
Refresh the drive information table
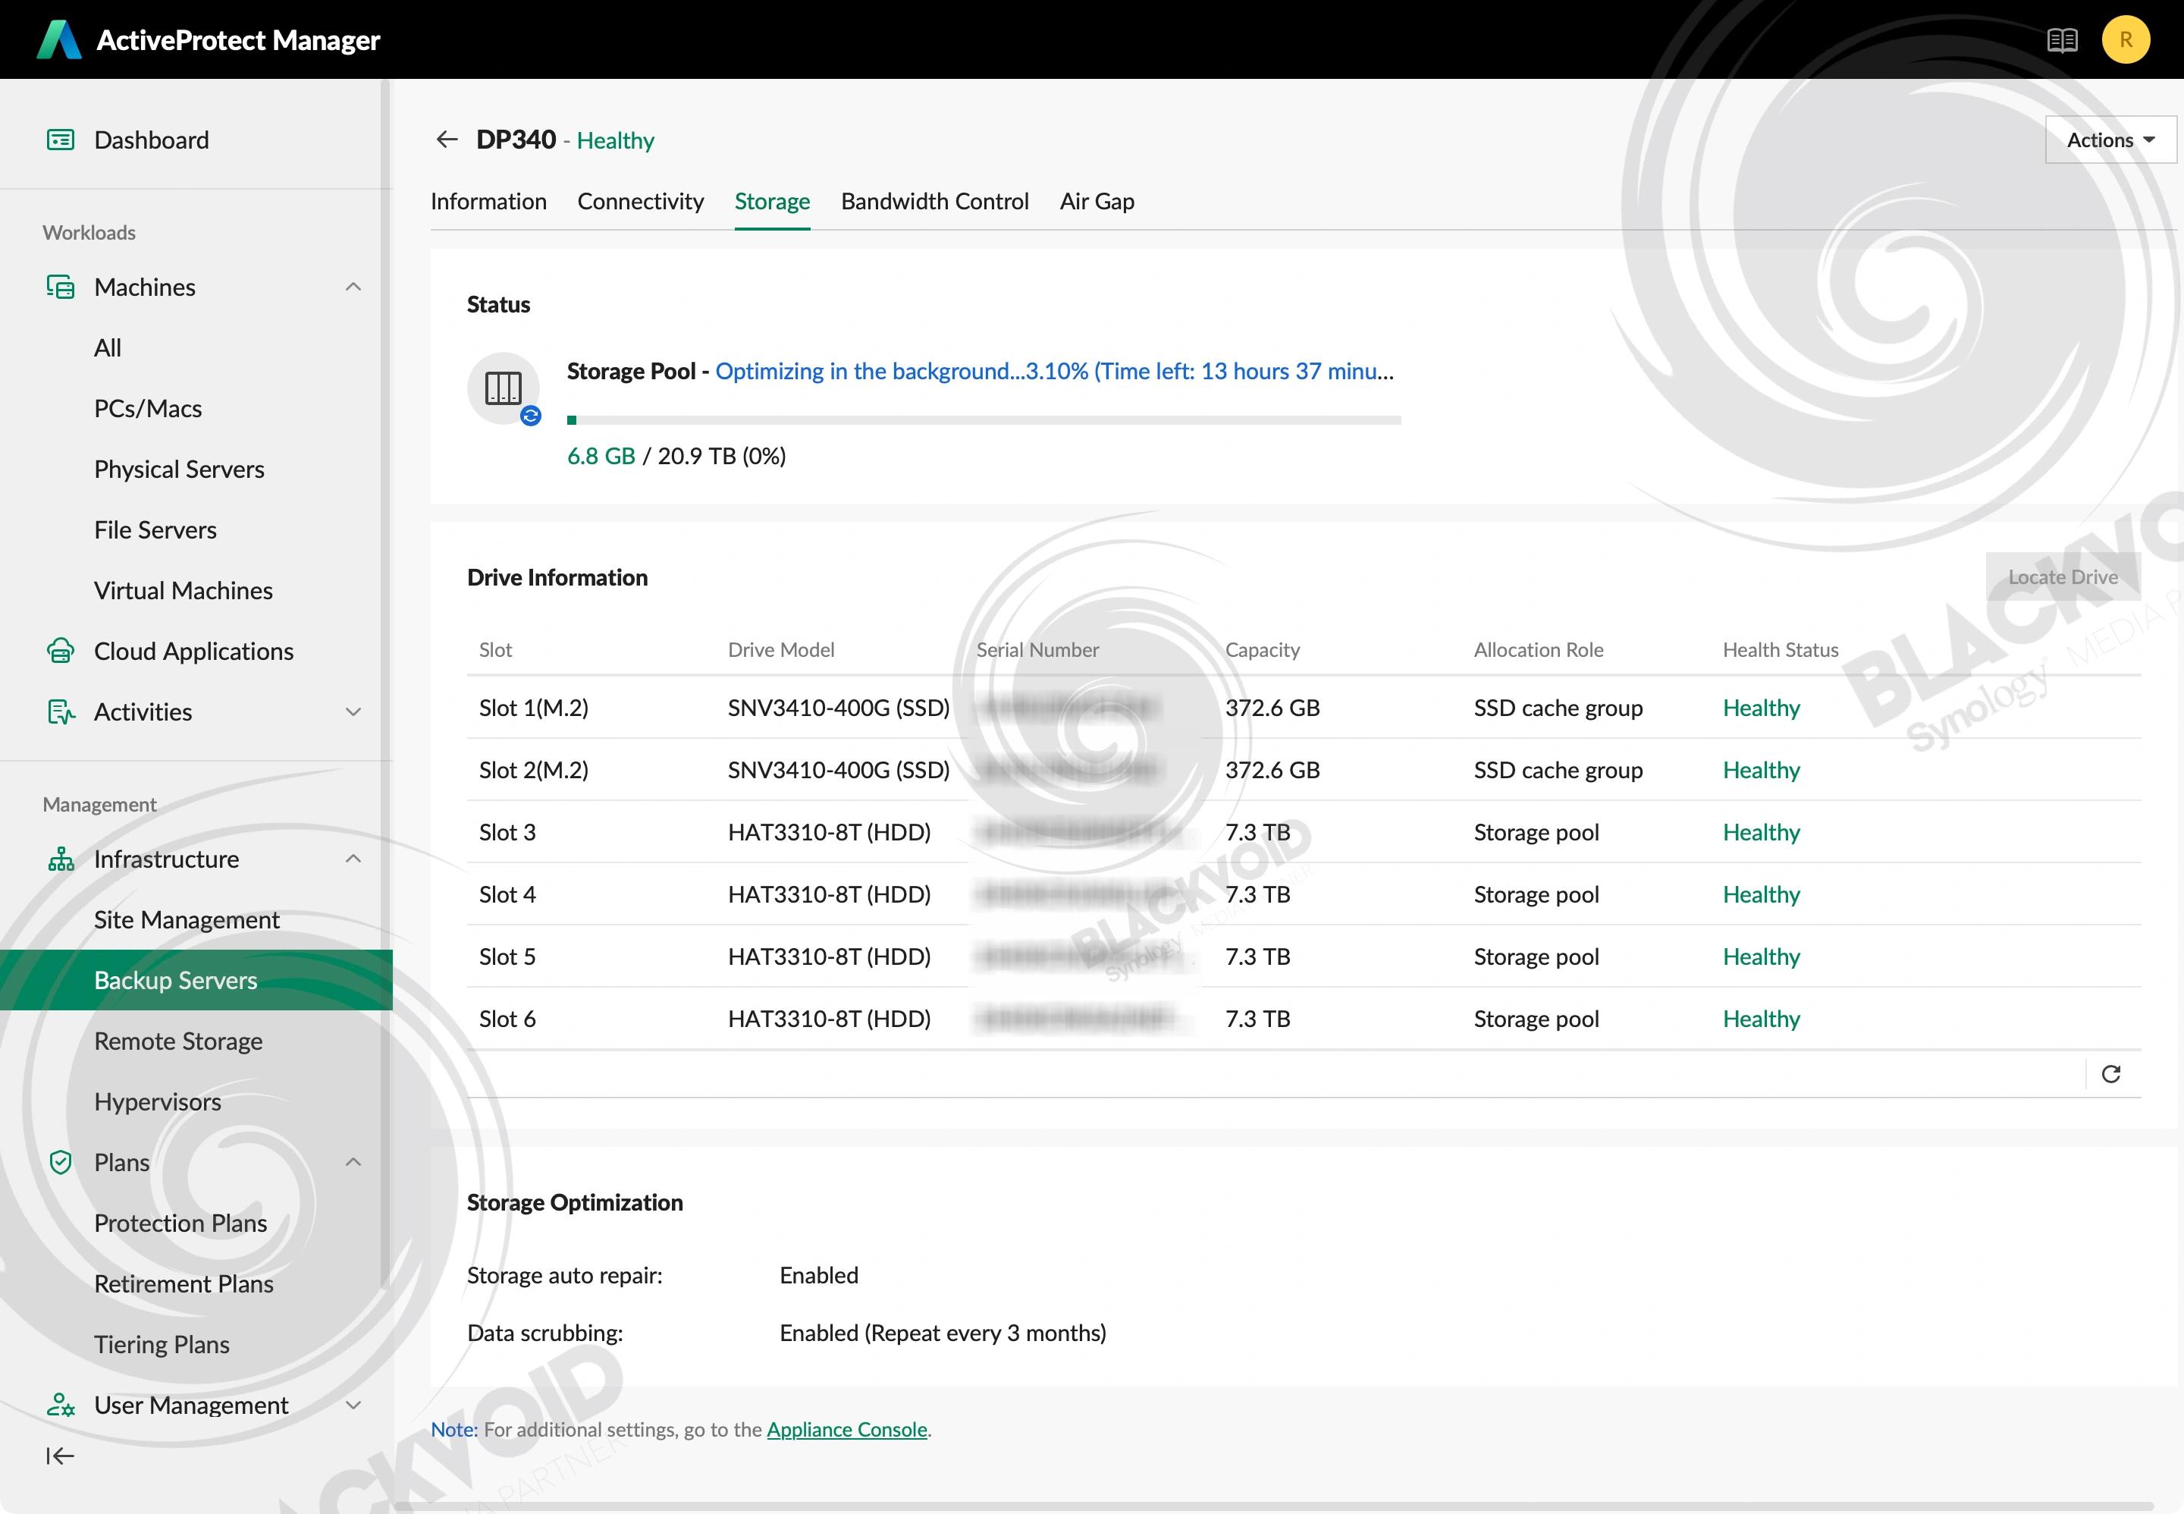tap(2111, 1074)
